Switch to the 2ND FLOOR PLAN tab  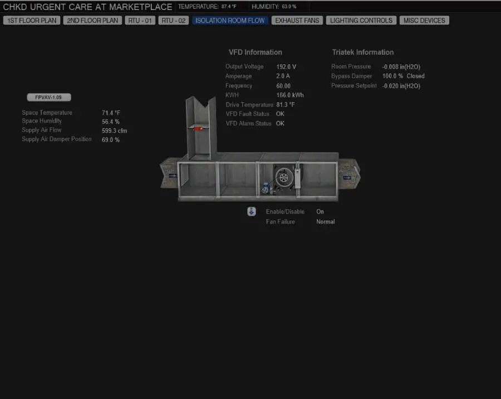coord(92,21)
